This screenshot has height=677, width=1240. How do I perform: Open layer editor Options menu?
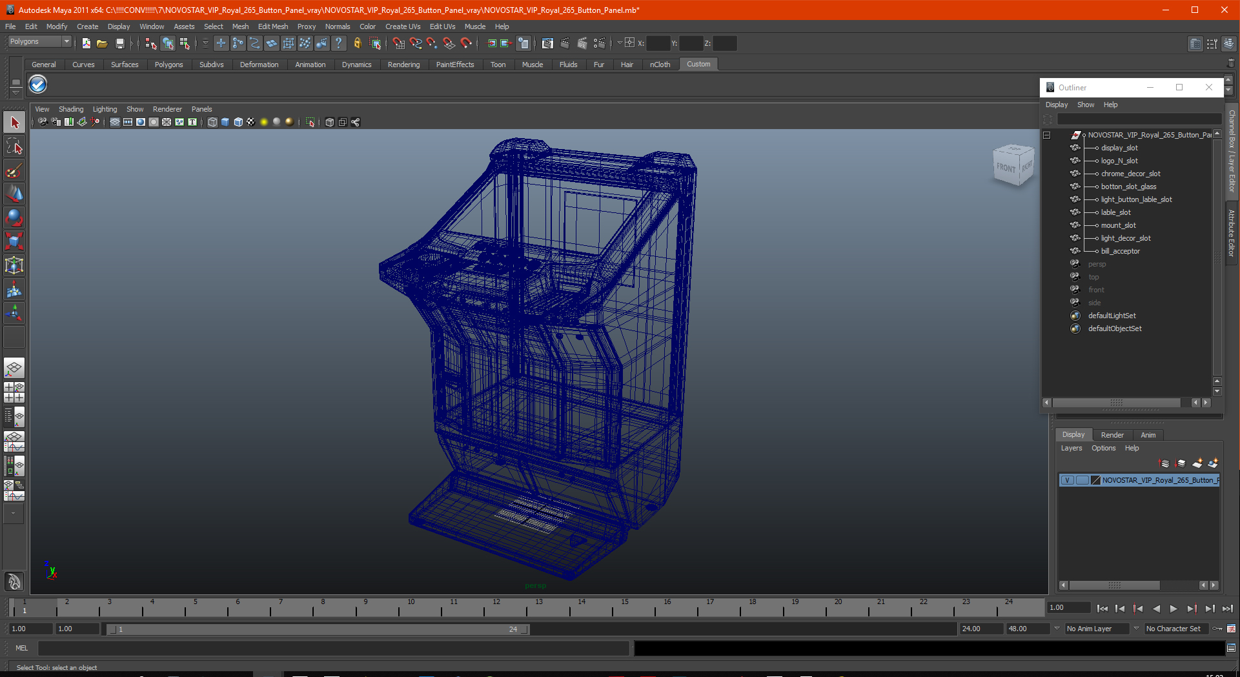[x=1103, y=448]
